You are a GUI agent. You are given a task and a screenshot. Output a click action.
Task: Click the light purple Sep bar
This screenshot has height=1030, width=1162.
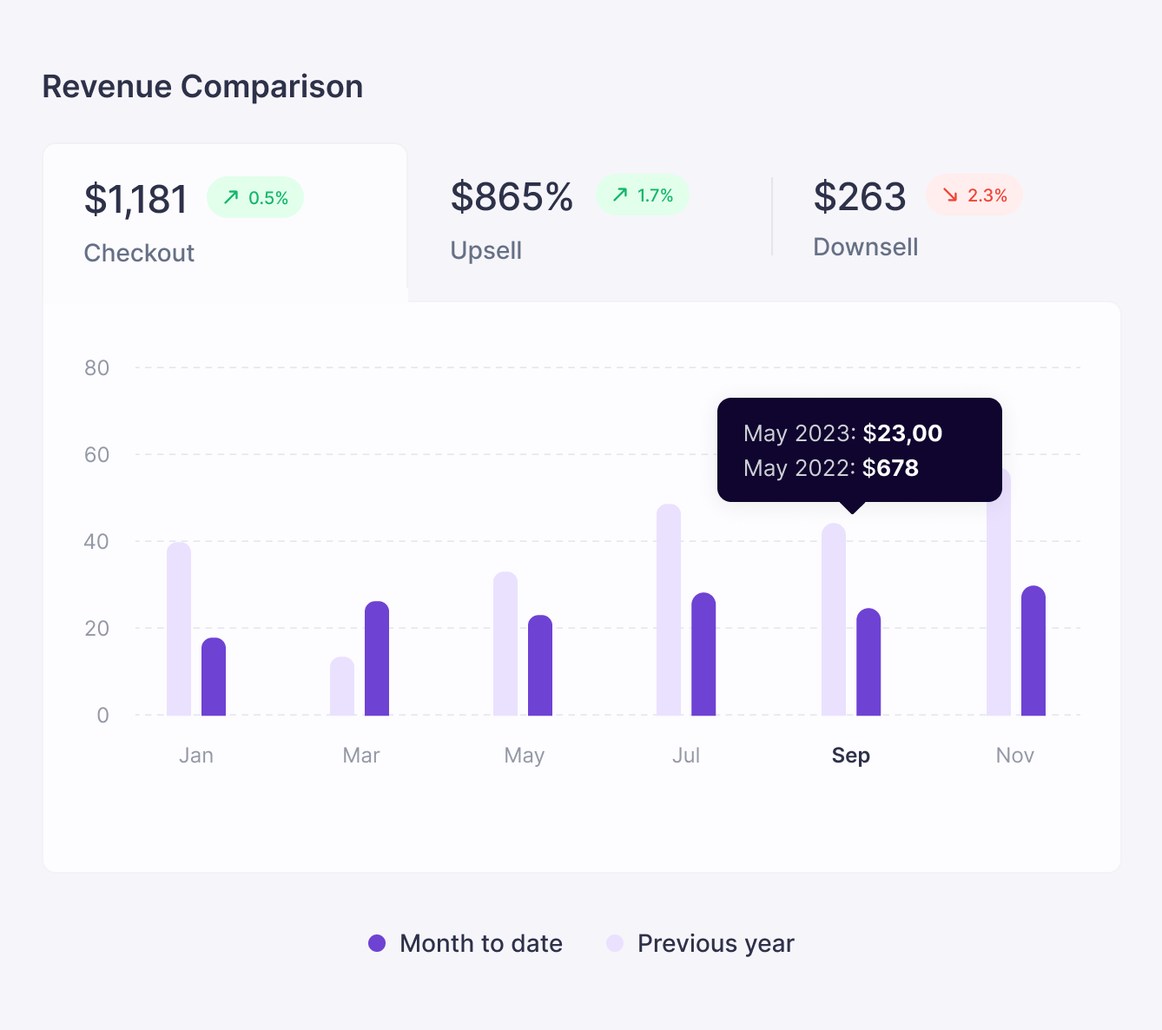(834, 620)
